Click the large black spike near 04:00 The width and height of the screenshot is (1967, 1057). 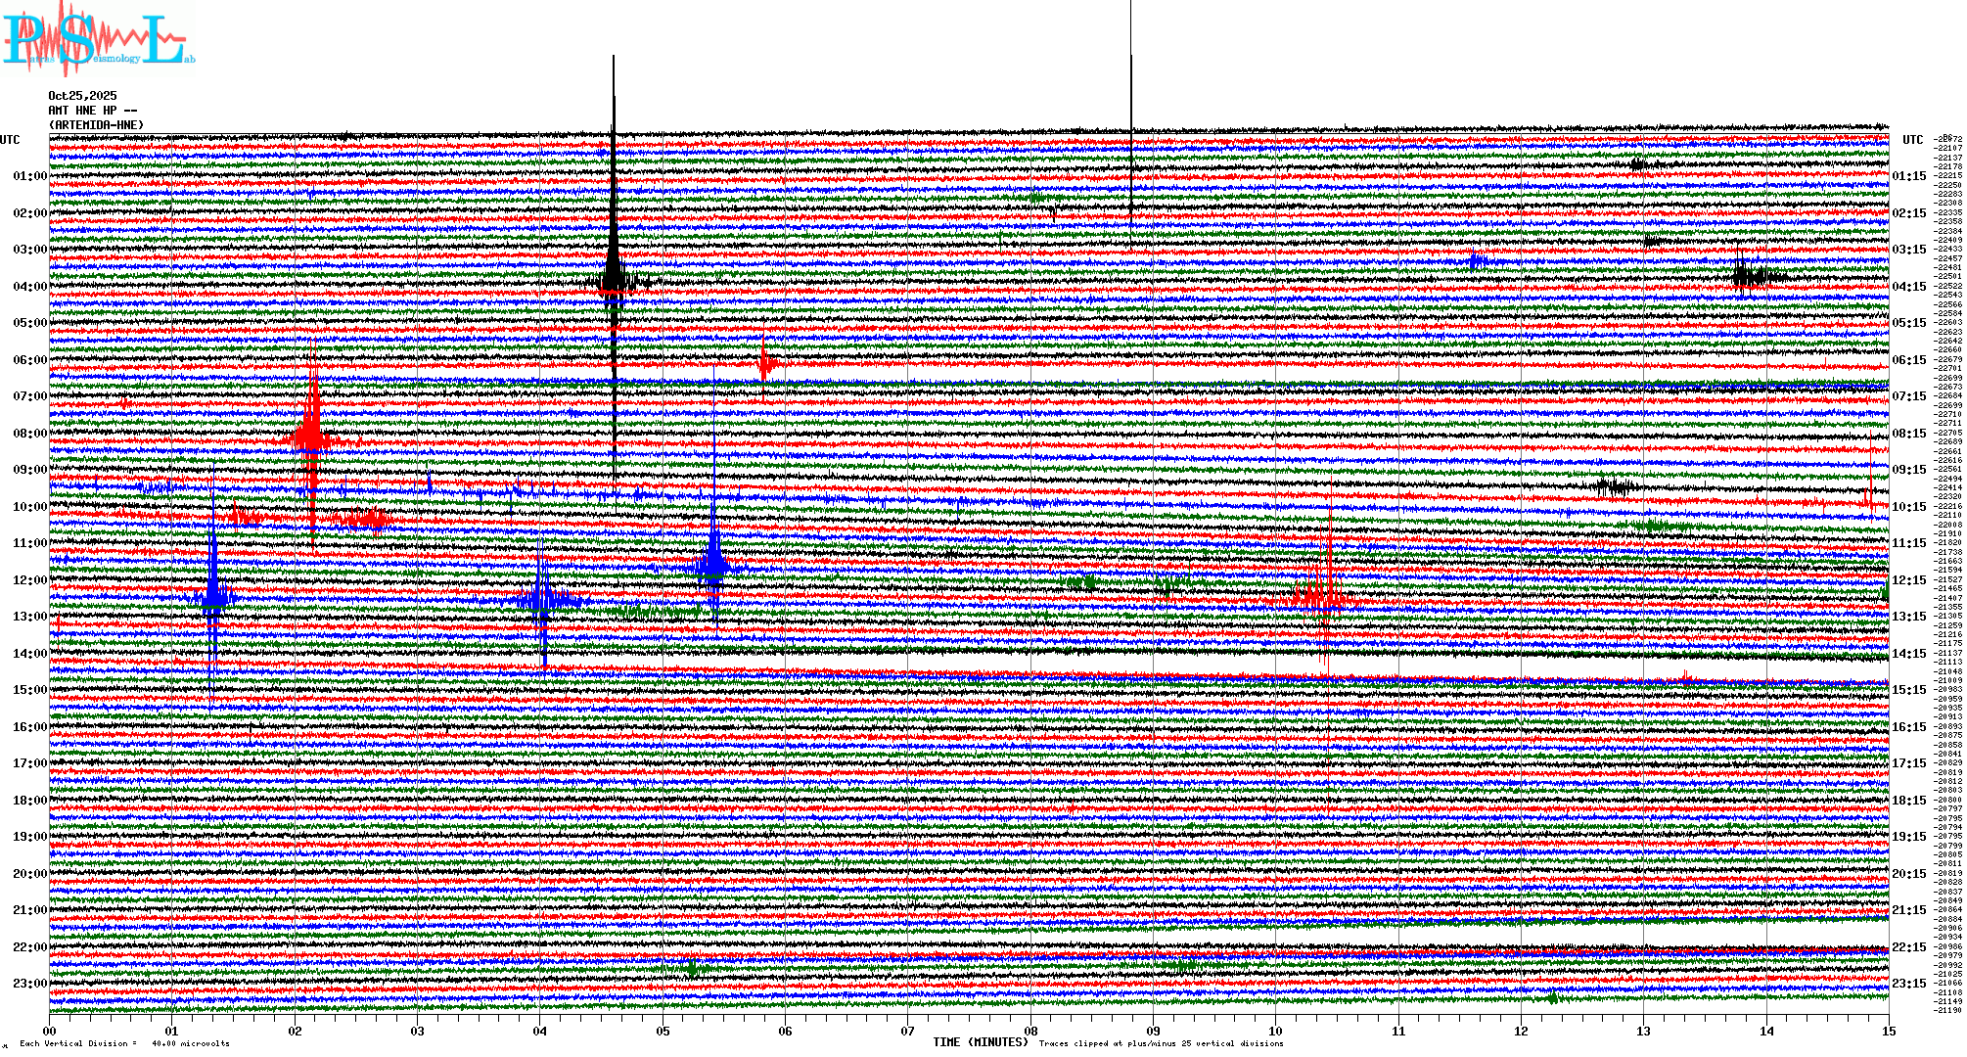click(614, 279)
